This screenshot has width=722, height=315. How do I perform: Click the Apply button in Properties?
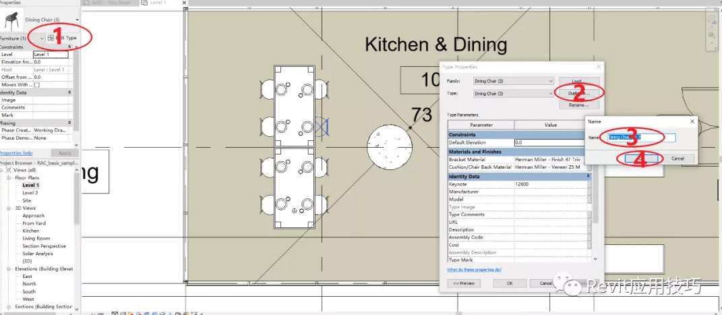(x=65, y=153)
